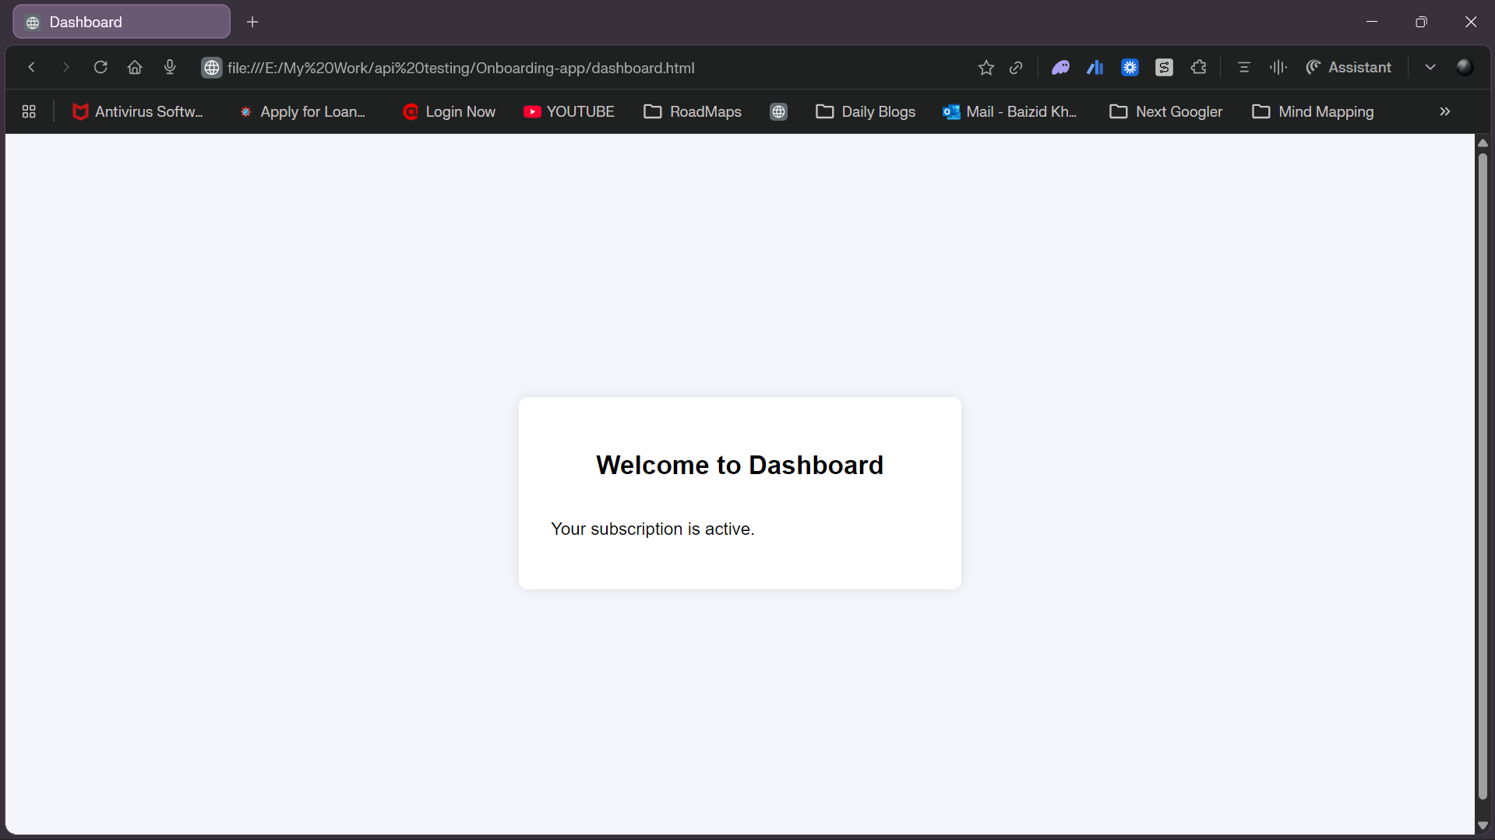Expand the RoadMaps bookmark folder

click(x=693, y=112)
